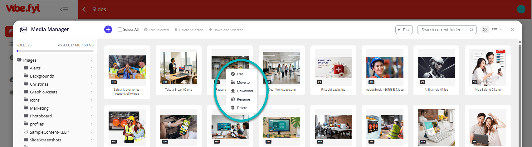Screen dimensions: 532x147
Task: Select the Take-a-Break-02.png thumbnail
Action: click(178, 67)
